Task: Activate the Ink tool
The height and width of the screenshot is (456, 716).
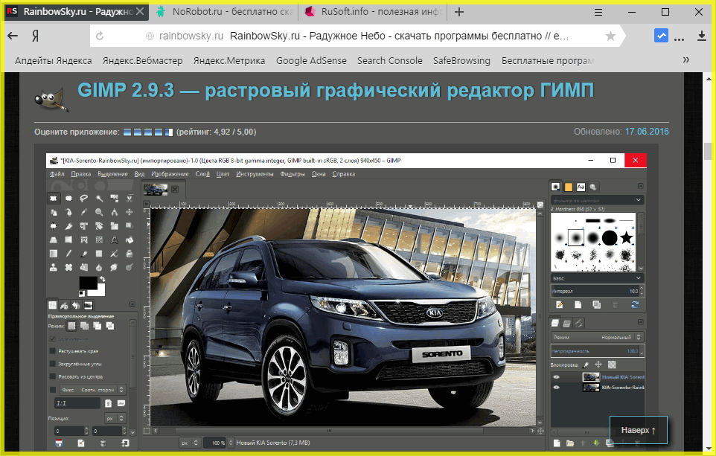Action: [x=130, y=254]
